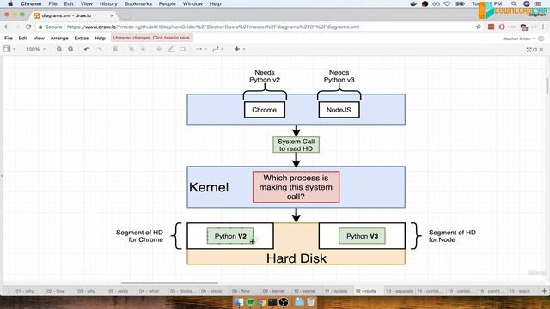Screen dimensions: 550x309
Task: Click the vertical scrollbar on the right
Action: (x=547, y=86)
